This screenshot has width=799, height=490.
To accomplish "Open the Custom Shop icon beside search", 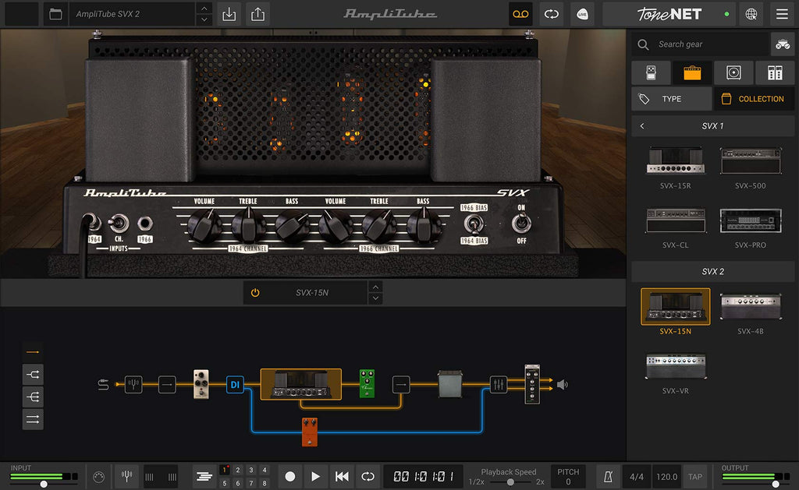I will pyautogui.click(x=782, y=44).
